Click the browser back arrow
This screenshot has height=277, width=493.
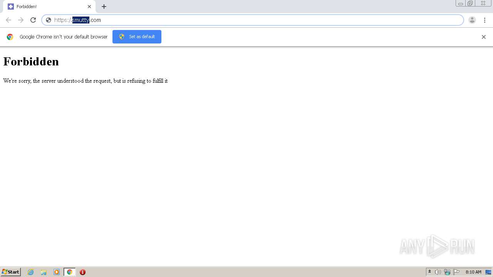(8, 20)
